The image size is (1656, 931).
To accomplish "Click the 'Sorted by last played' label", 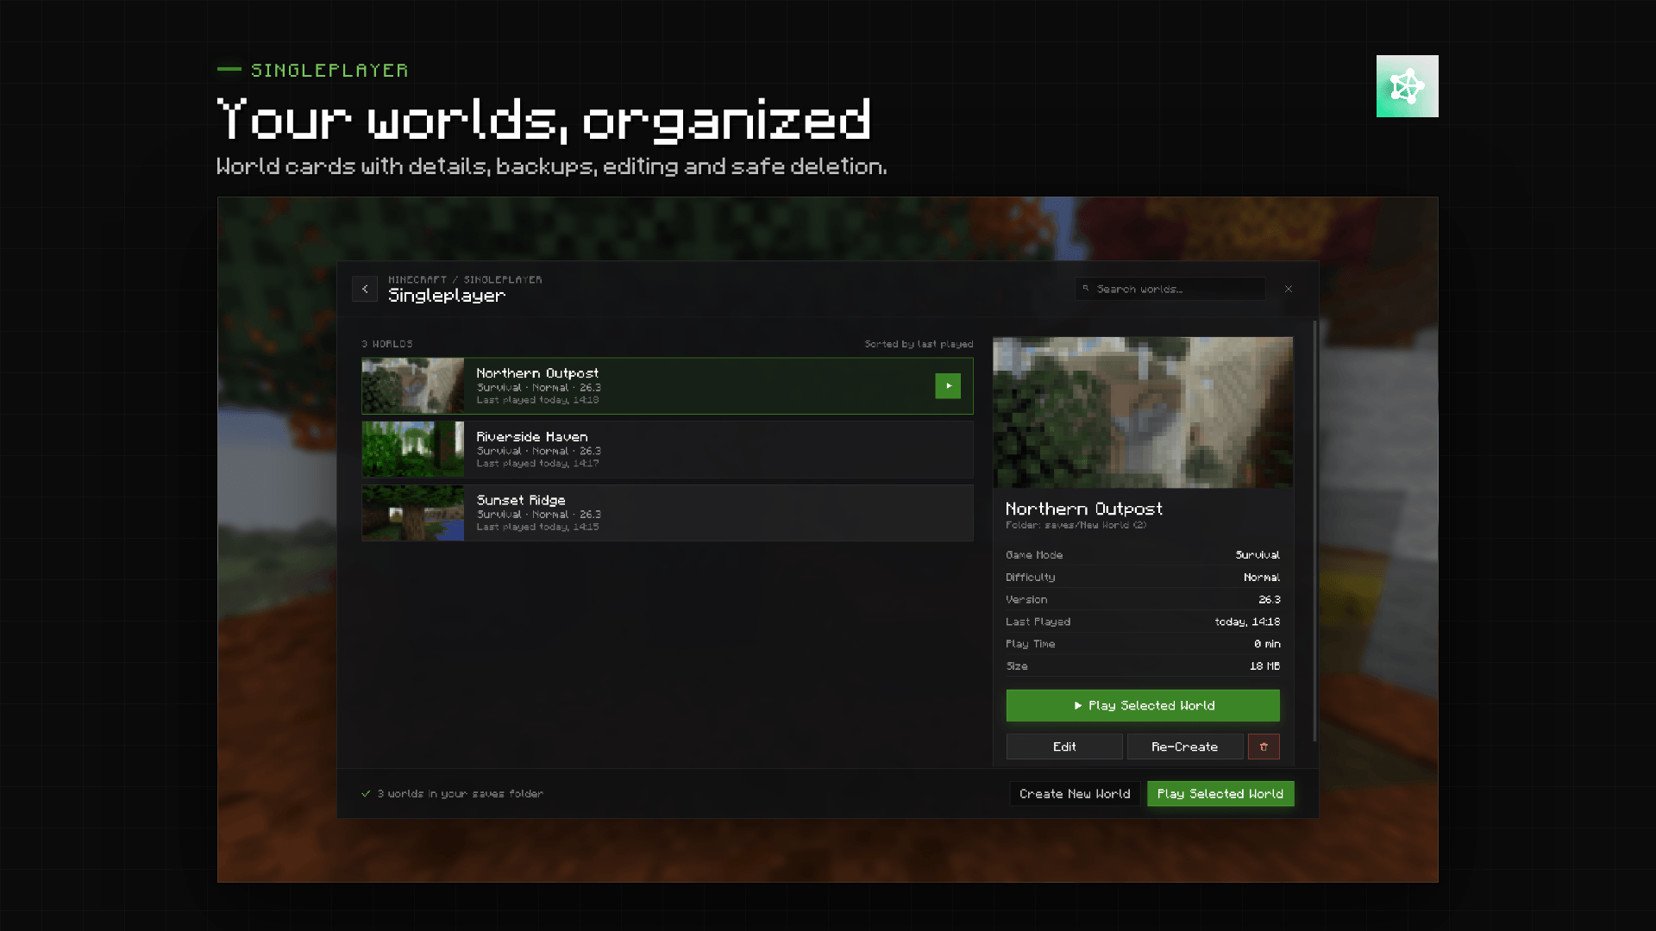I will (919, 344).
